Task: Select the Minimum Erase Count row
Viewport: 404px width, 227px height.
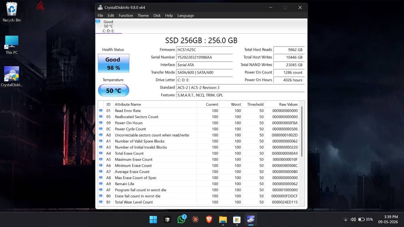Action: (199, 166)
